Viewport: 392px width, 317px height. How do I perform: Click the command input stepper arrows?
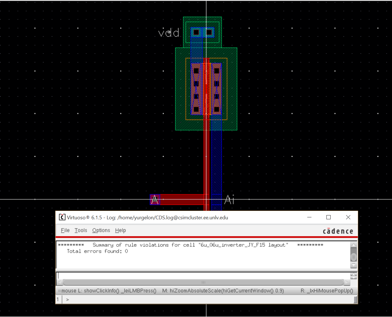coord(353,276)
